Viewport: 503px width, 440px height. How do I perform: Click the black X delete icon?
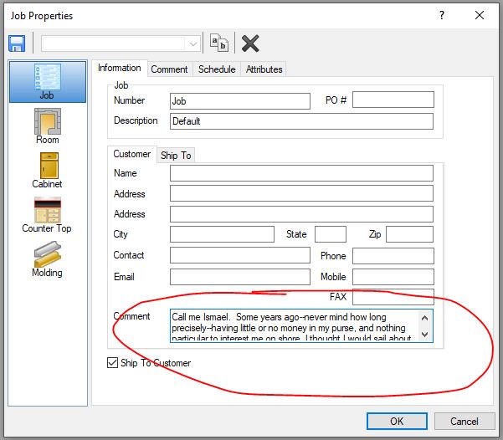point(249,43)
